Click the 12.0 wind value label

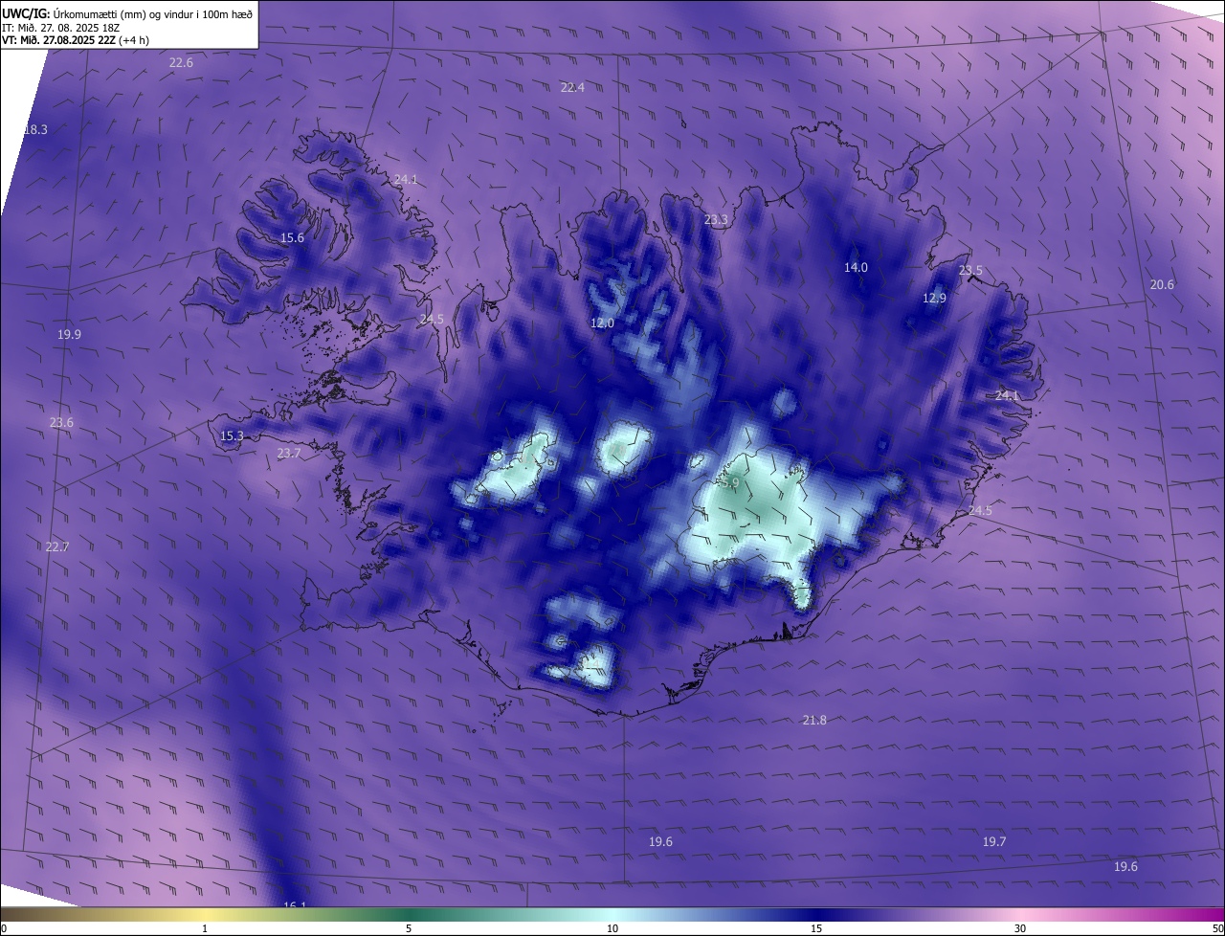[602, 323]
